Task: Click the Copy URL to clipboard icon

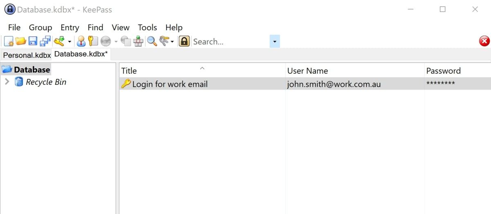Action: click(x=126, y=41)
